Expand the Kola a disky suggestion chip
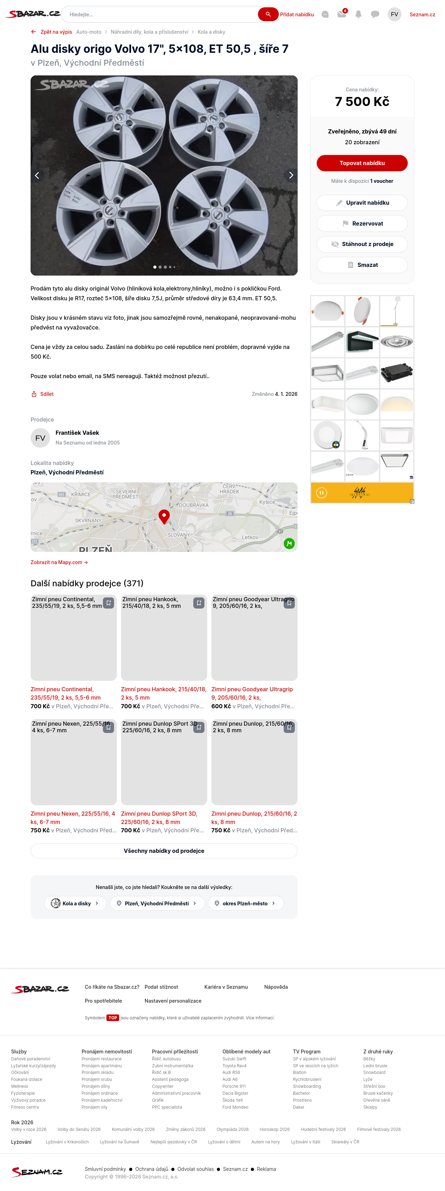This screenshot has height=1191, width=445. pos(75,903)
